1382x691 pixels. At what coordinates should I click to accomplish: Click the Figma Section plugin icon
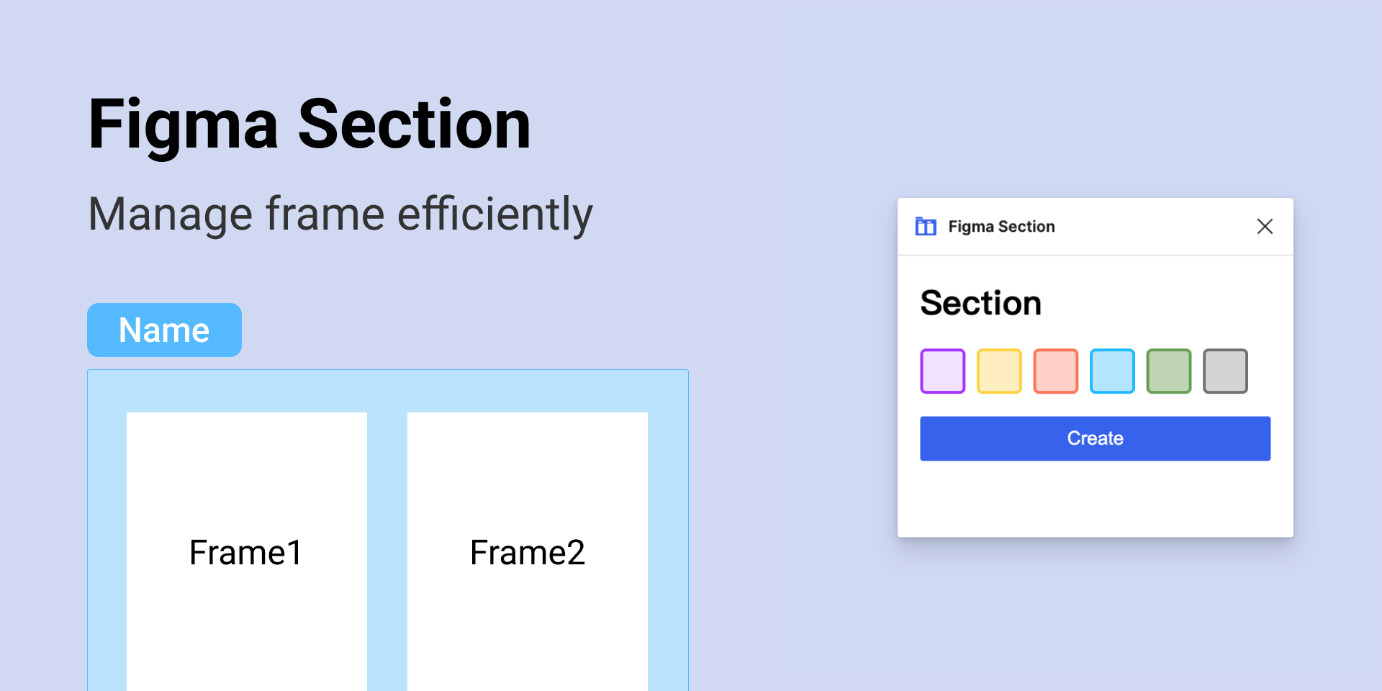point(926,227)
